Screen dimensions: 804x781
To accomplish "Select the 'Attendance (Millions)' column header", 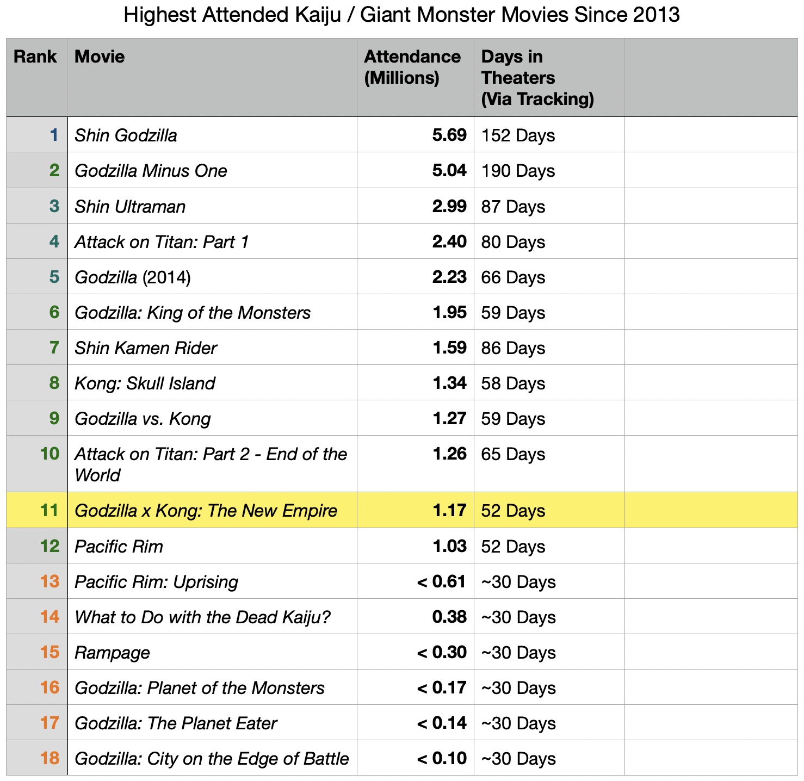I will point(416,77).
